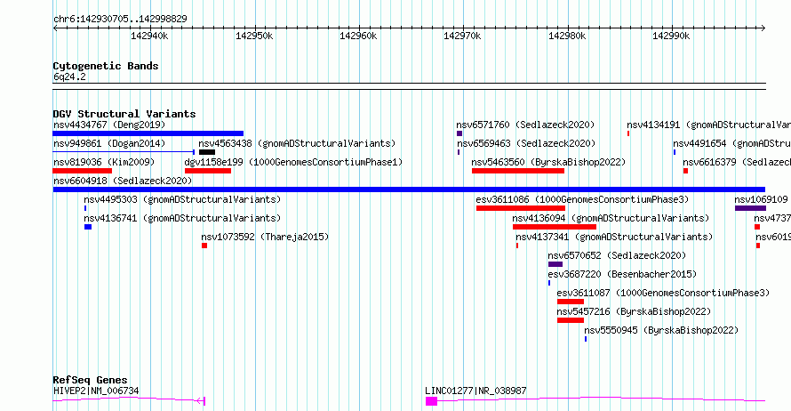Click purple bar under nsv1069109

click(751, 208)
